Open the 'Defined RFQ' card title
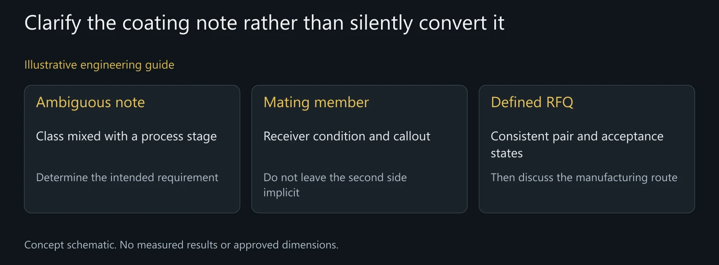This screenshot has height=265, width=719. (532, 103)
